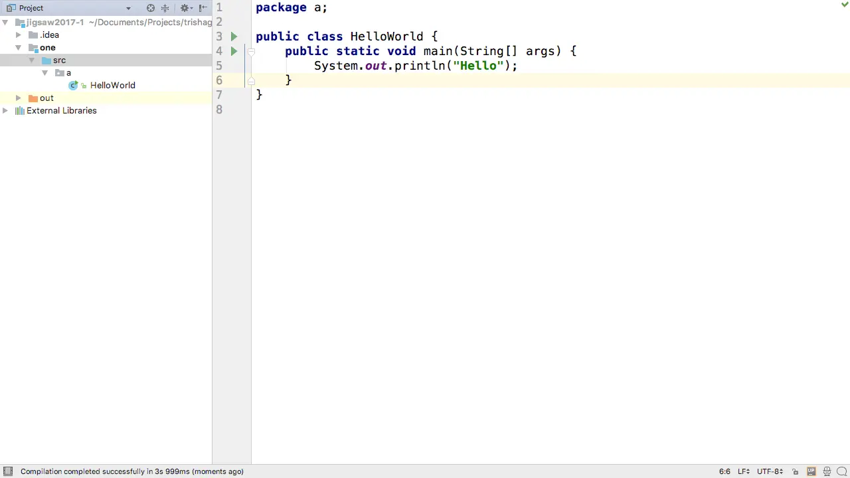Image resolution: width=850 pixels, height=478 pixels.
Task: Run the main method using gutter icon
Action: tap(234, 51)
